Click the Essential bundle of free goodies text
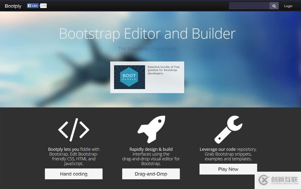 click(163, 70)
